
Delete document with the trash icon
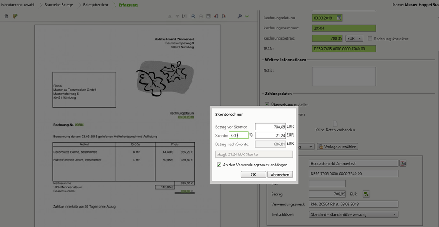(7, 17)
